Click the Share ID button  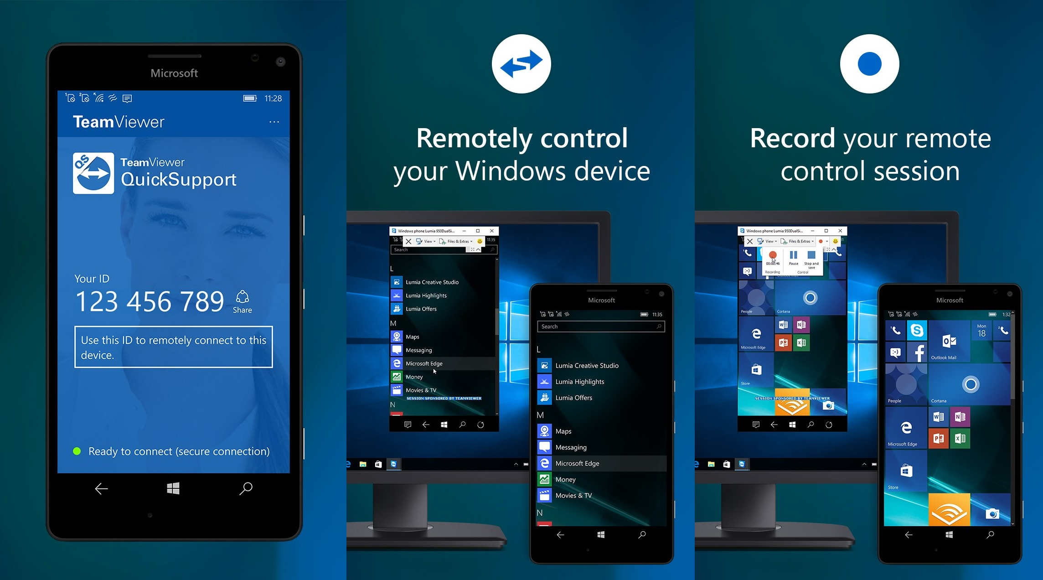(242, 303)
